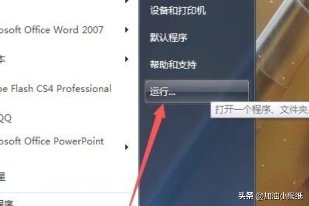309x206 pixels.
Task: Open Microsoft Office PowerPoint entry
Action: pyautogui.click(x=52, y=141)
